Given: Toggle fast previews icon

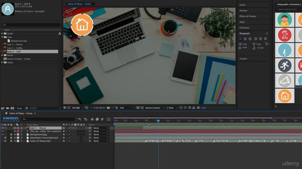Looking at the screenshot, I should tap(185, 108).
